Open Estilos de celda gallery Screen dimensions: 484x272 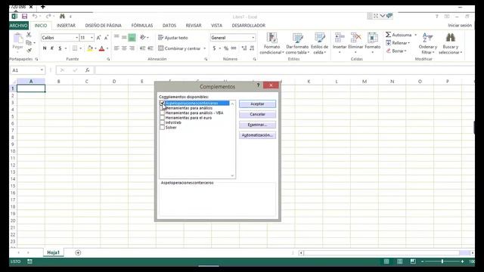(319, 44)
